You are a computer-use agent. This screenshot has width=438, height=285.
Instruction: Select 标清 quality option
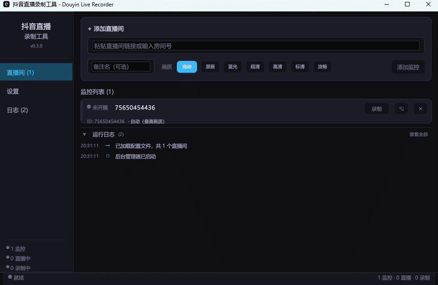click(x=300, y=67)
